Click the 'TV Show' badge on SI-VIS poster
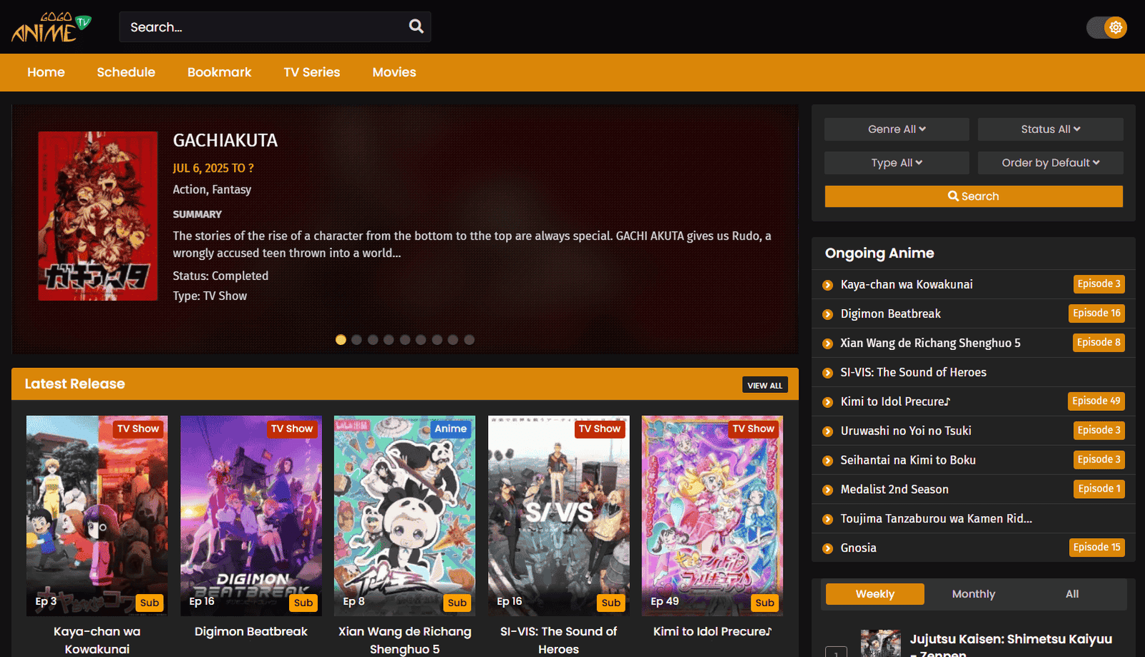This screenshot has height=657, width=1145. pyautogui.click(x=600, y=428)
